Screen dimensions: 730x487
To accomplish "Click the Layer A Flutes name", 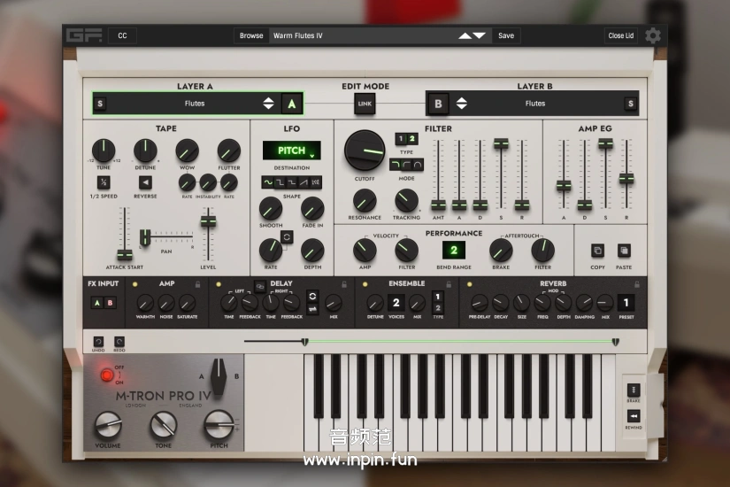I will (195, 104).
